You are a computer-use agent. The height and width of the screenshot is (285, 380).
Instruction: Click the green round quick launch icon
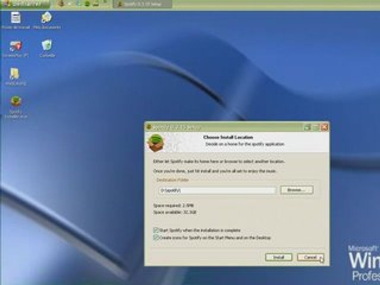pyautogui.click(x=87, y=4)
